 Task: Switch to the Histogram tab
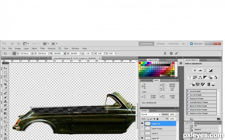pos(146,80)
